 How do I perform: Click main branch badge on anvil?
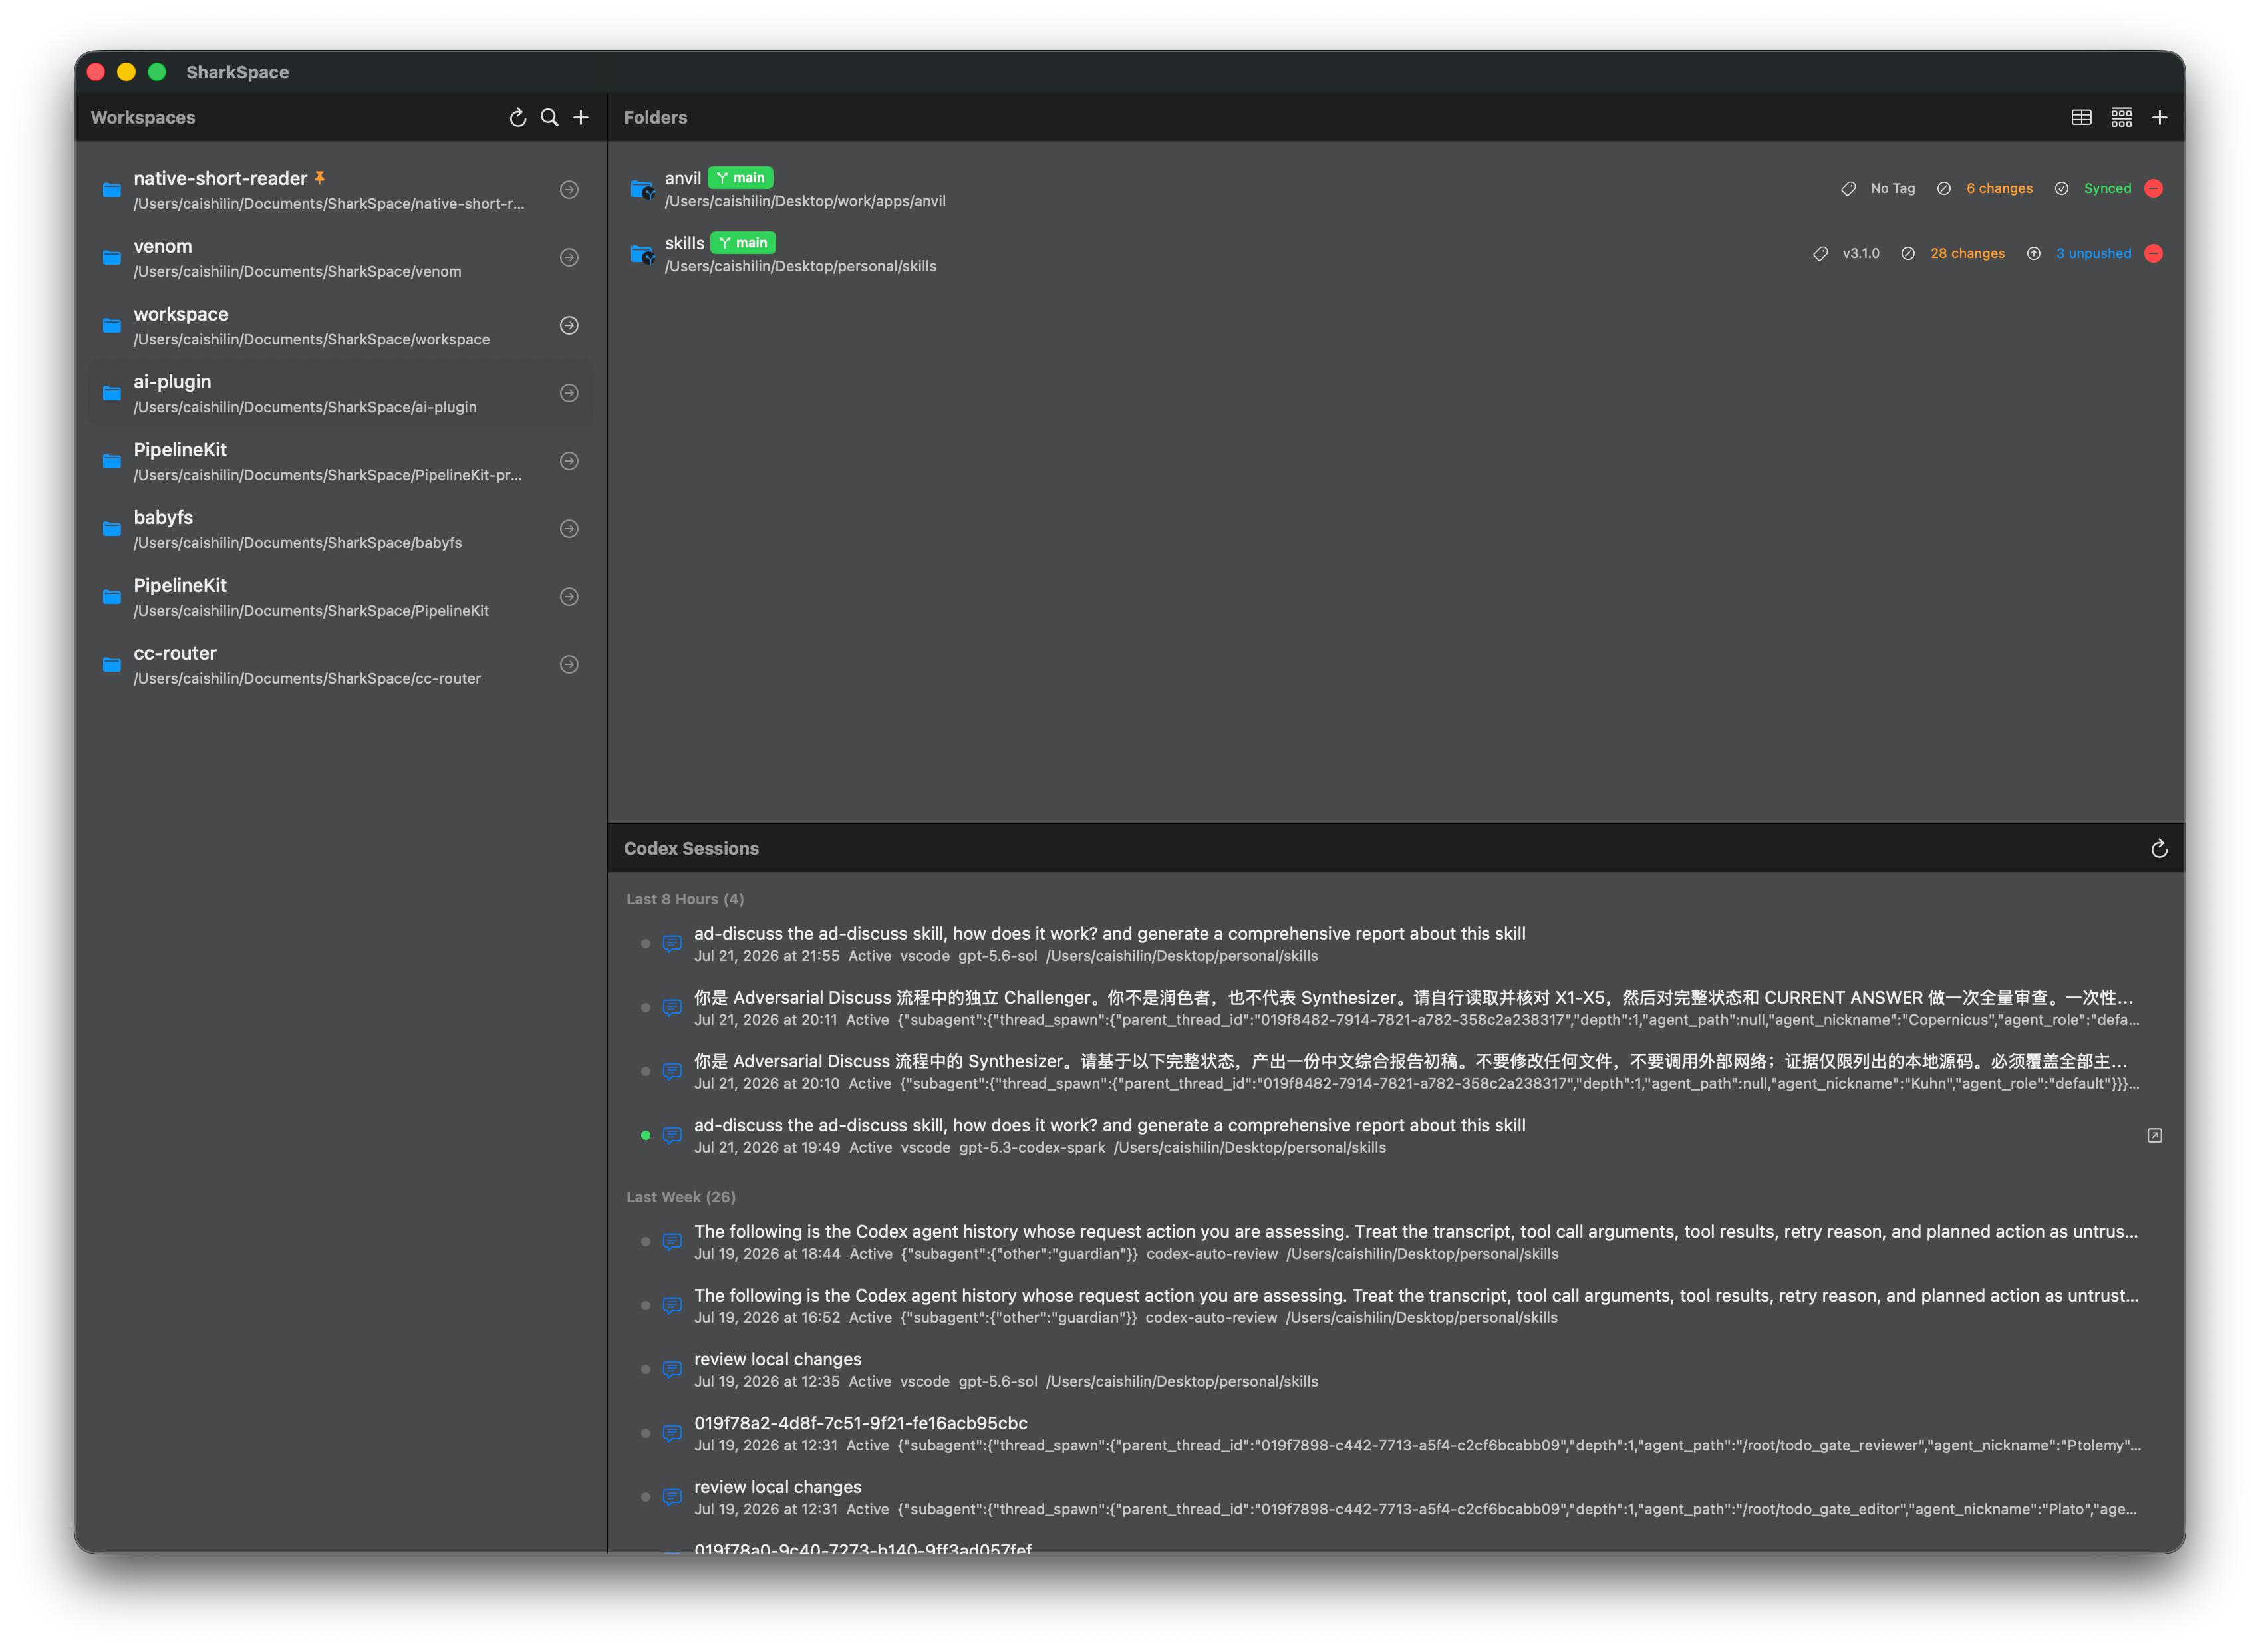tap(740, 177)
